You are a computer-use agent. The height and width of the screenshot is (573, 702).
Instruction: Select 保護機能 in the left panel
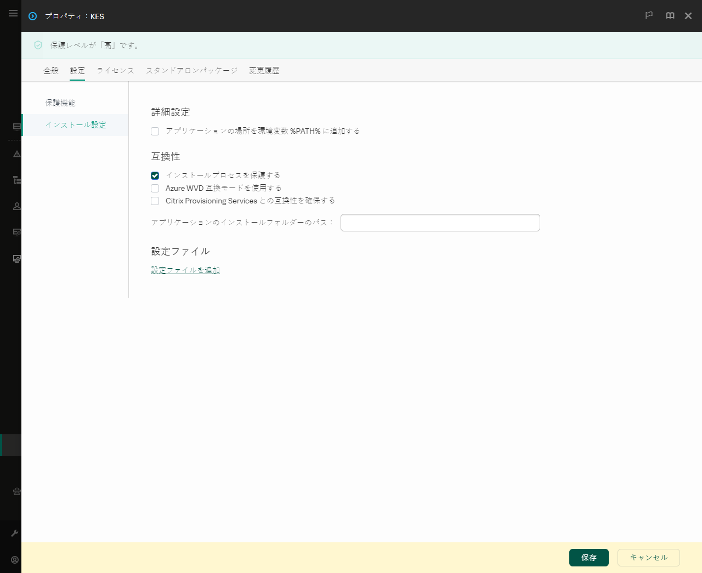60,103
